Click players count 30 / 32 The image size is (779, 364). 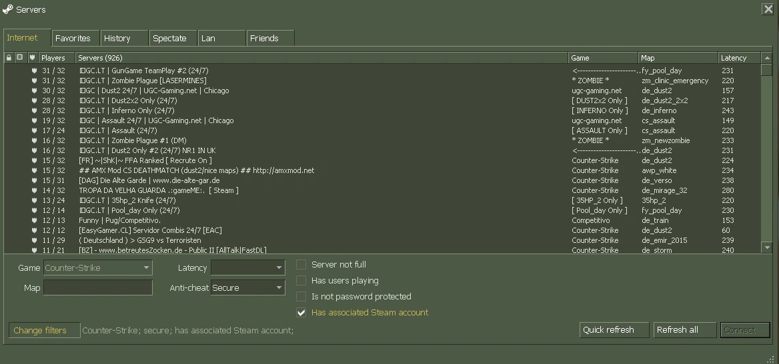coord(53,91)
